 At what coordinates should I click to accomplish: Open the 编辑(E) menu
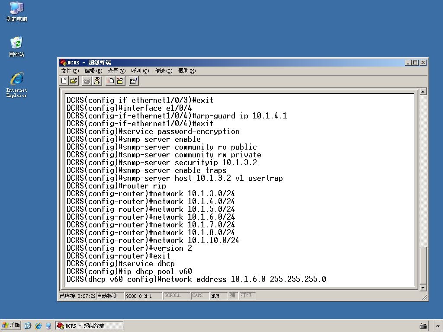point(93,71)
